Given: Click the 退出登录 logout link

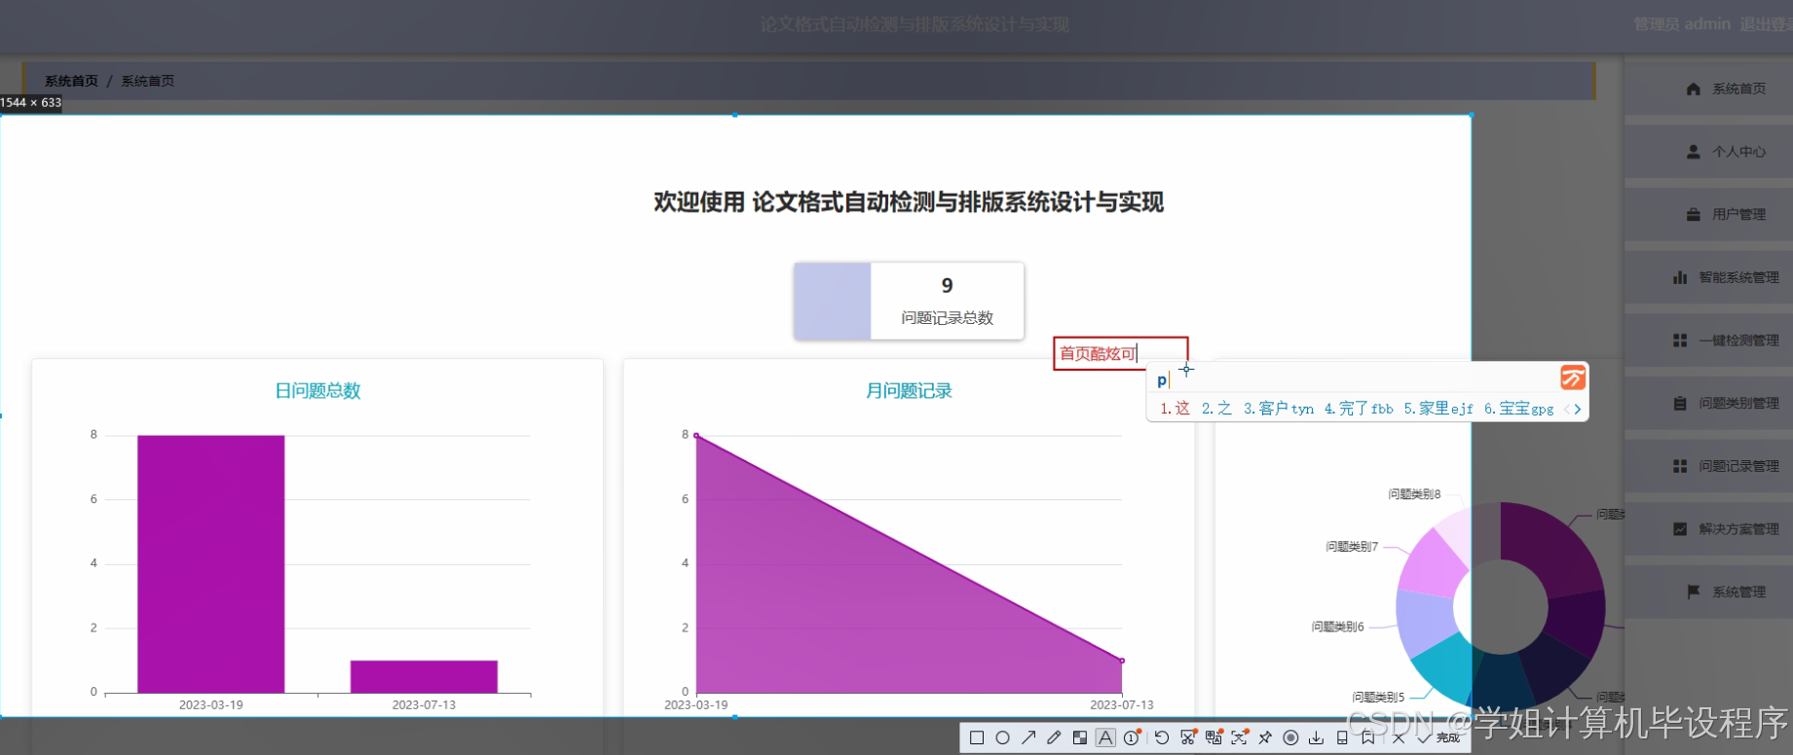Looking at the screenshot, I should coord(1766,24).
